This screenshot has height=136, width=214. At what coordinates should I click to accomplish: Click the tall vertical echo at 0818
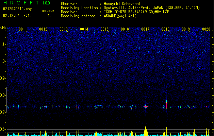166,105
